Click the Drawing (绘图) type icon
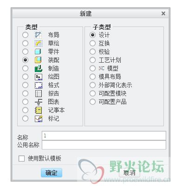 coord(38,77)
